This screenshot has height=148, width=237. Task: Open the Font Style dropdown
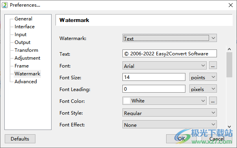170,113
